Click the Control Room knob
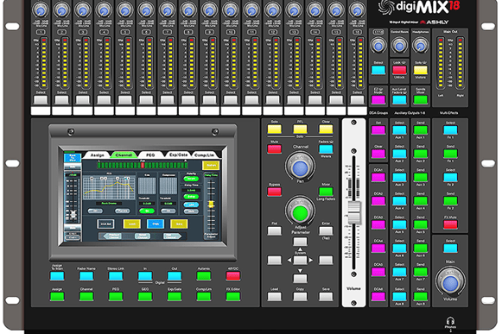The width and height of the screenshot is (502, 334). [399, 46]
